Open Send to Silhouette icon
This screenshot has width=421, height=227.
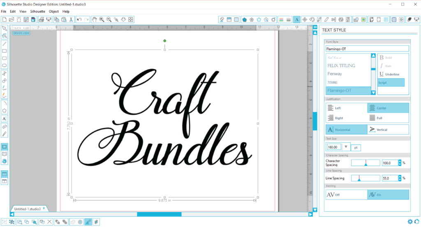417,20
